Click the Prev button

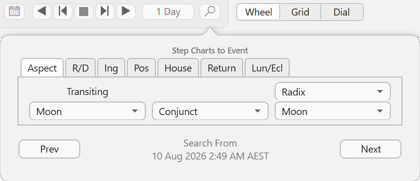click(49, 149)
